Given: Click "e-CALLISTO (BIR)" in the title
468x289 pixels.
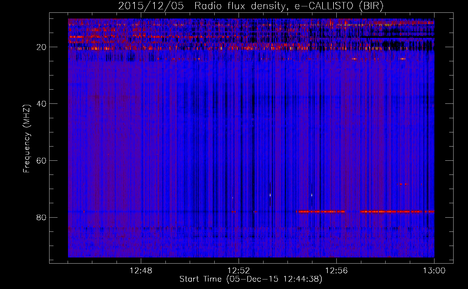Looking at the screenshot, I should (x=339, y=6).
